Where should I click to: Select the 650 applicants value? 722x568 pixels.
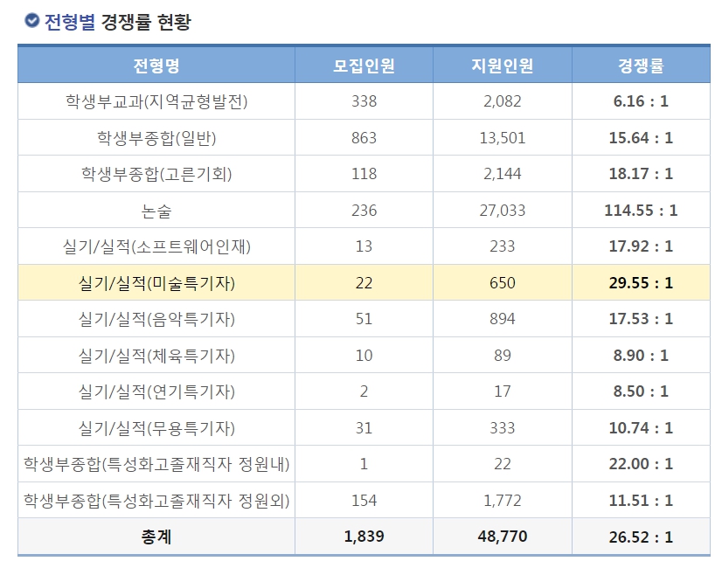503,282
